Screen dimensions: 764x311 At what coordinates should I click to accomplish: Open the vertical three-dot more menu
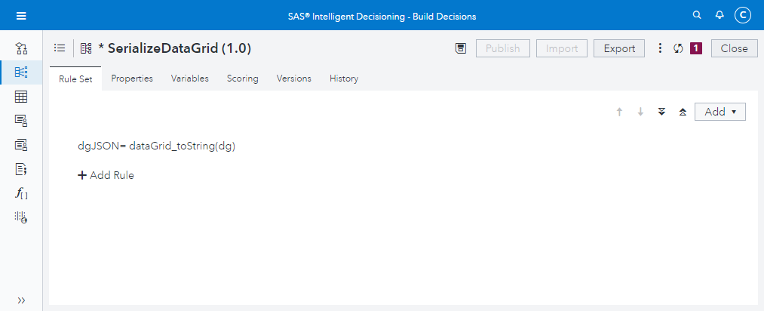coord(660,48)
